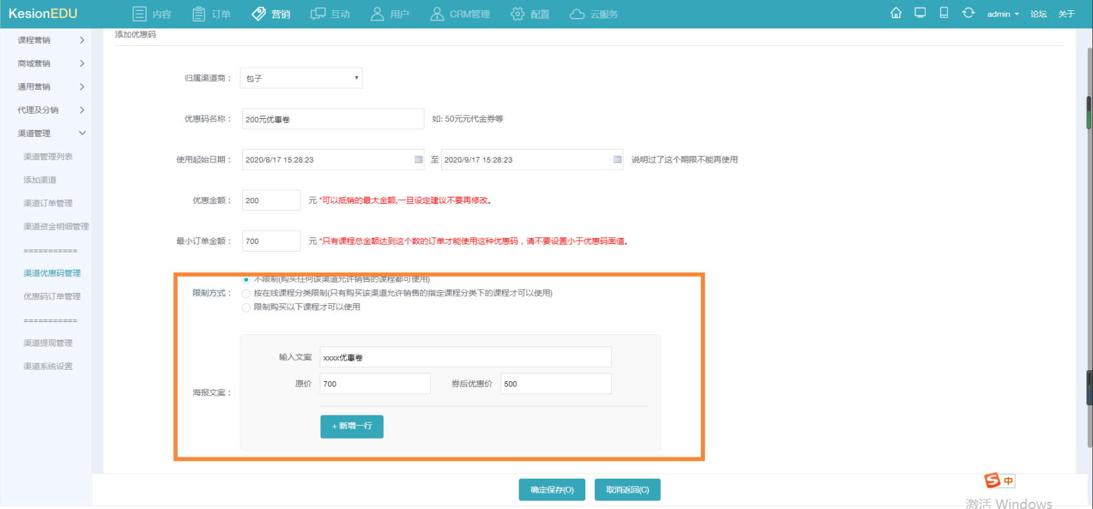The height and width of the screenshot is (509, 1093).
Task: Open the CRM管理 top menu
Action: [x=460, y=14]
